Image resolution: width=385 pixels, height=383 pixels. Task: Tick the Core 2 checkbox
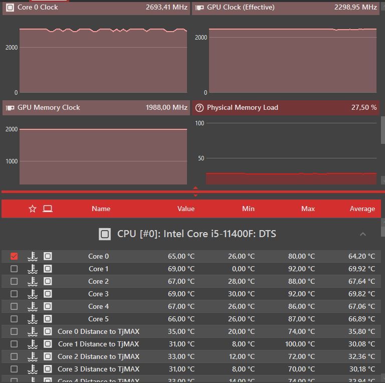(14, 281)
